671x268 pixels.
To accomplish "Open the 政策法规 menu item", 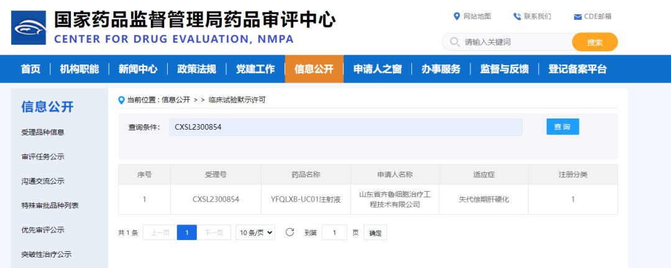I will pos(196,69).
